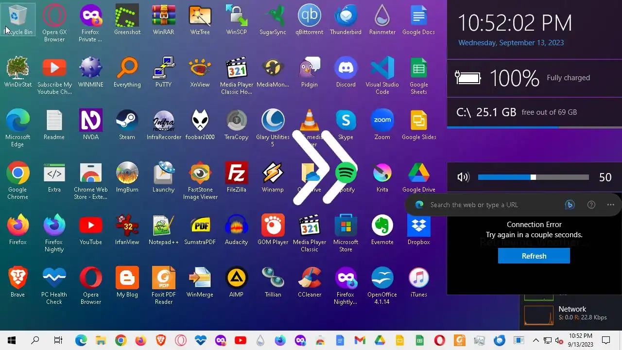Open Task View on the taskbar
Image resolution: width=622 pixels, height=350 pixels.
(58, 340)
